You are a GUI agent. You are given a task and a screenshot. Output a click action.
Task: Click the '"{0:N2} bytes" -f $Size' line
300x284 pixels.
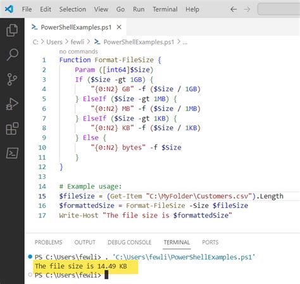coord(136,148)
